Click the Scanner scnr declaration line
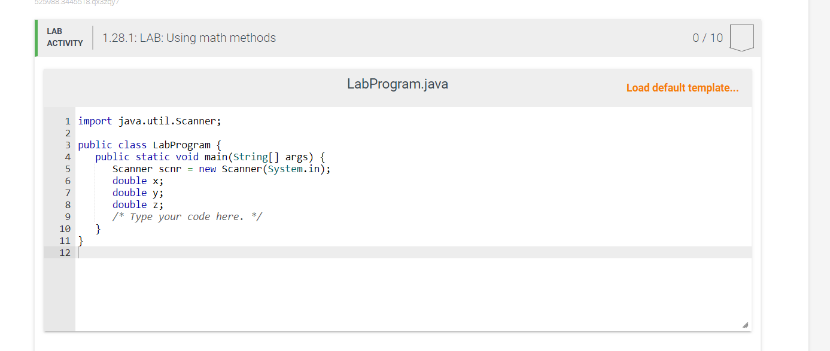830x351 pixels. click(x=221, y=169)
